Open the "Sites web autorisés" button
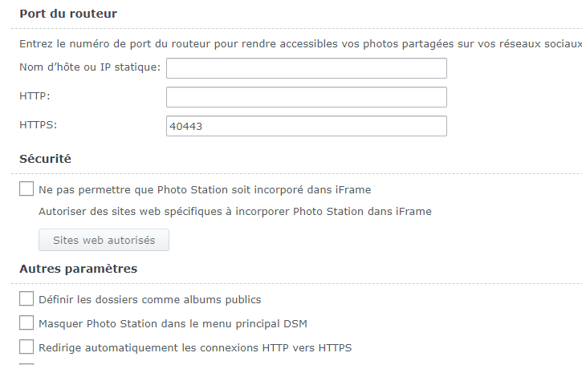 coord(104,240)
